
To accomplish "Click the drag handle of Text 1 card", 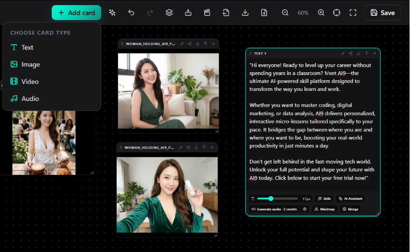I will coord(250,53).
